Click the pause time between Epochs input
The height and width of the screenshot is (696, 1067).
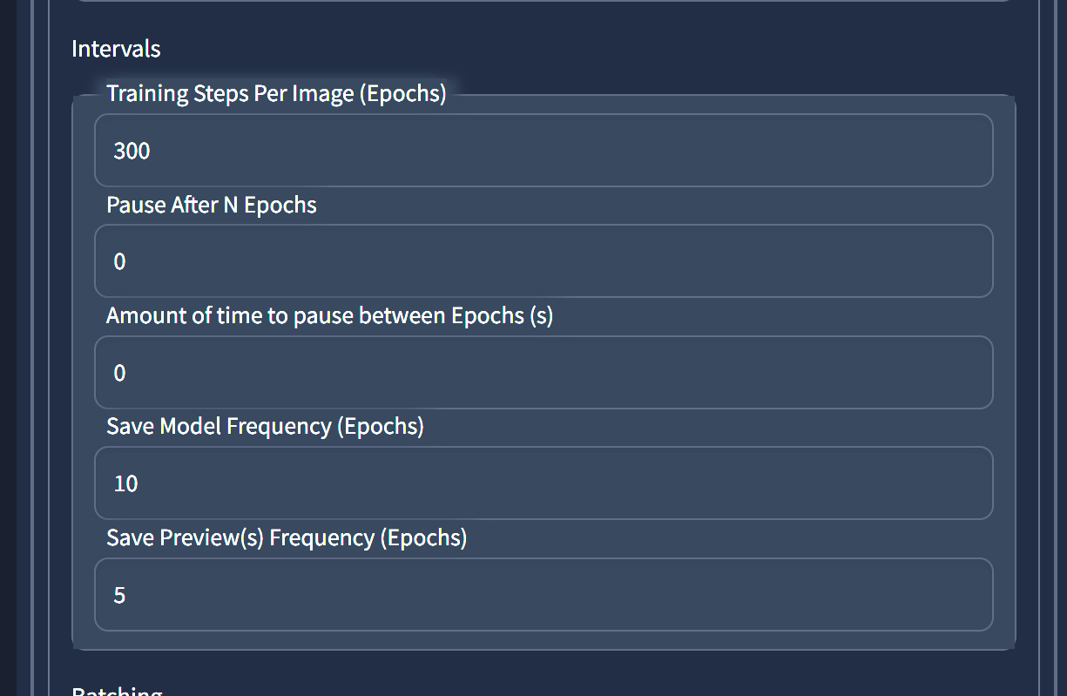pos(544,372)
